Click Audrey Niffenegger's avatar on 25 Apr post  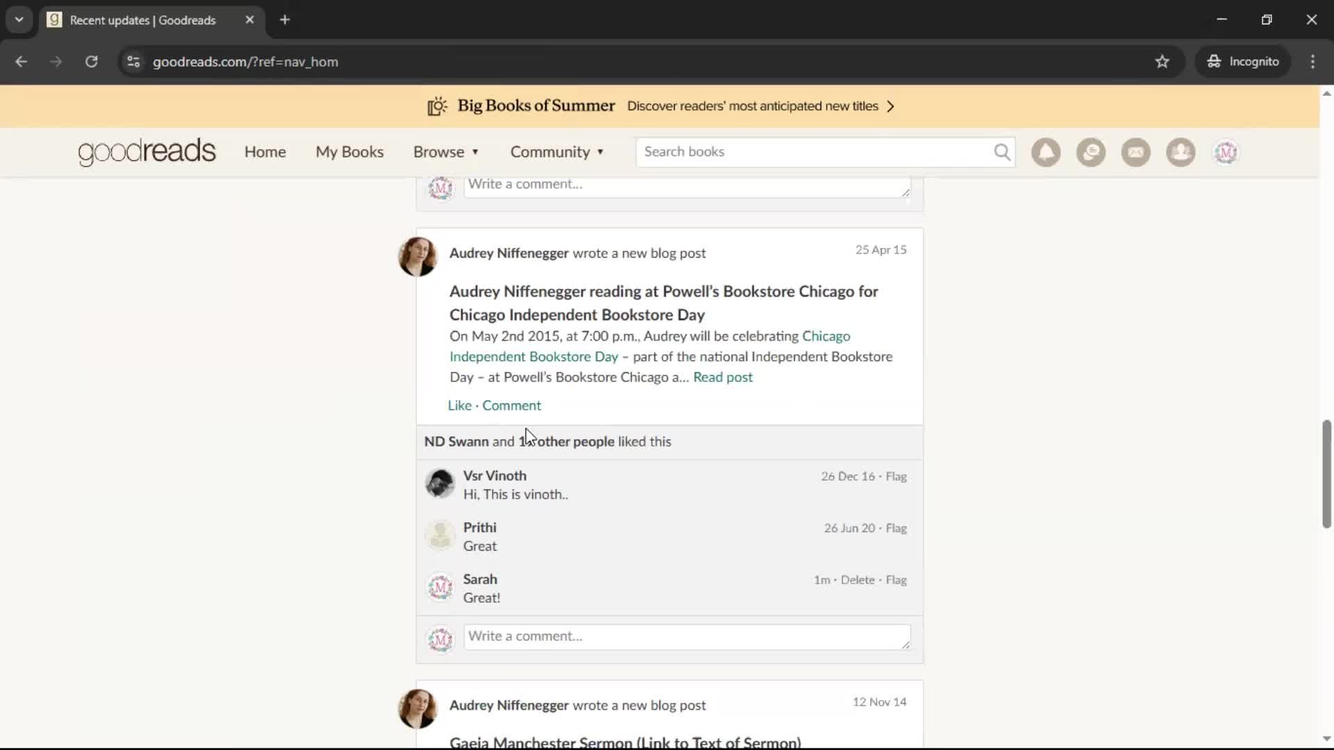[418, 257]
